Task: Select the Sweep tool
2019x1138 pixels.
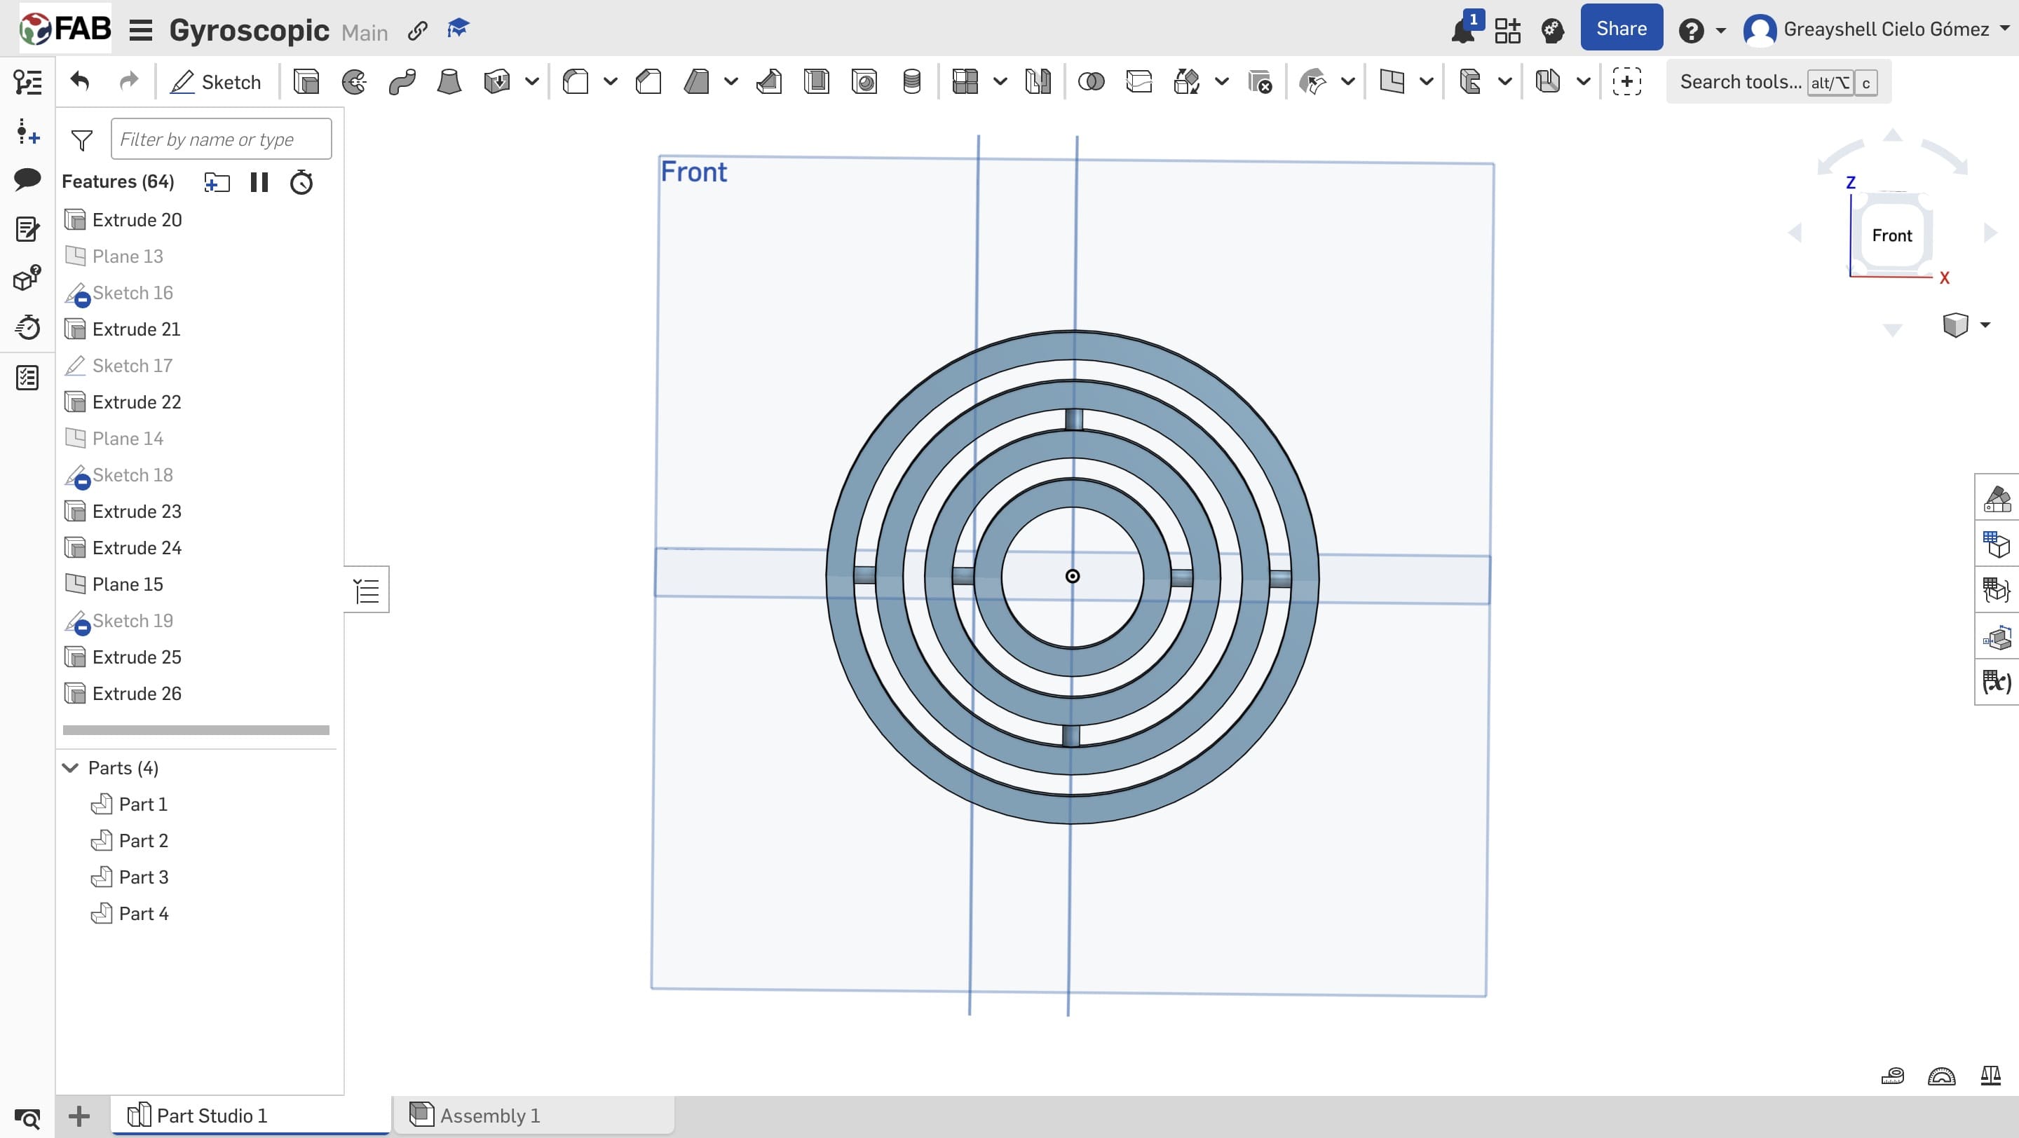Action: 402,81
